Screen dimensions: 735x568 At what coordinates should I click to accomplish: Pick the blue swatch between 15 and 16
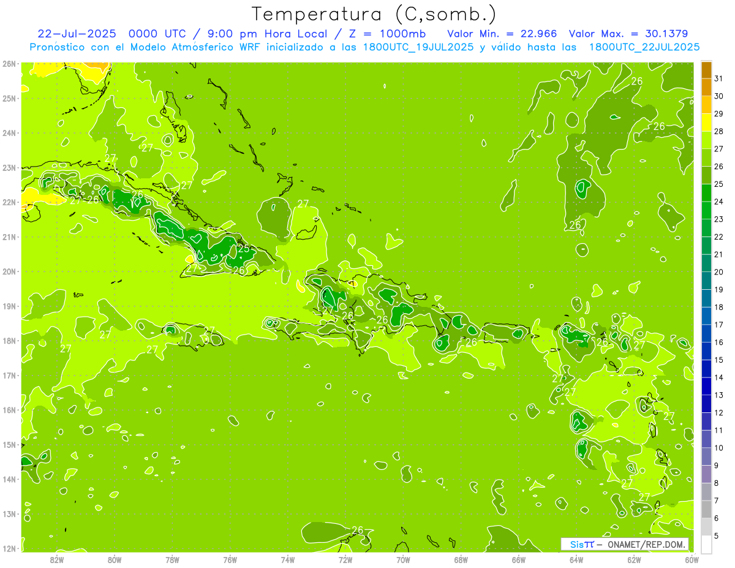pos(706,351)
